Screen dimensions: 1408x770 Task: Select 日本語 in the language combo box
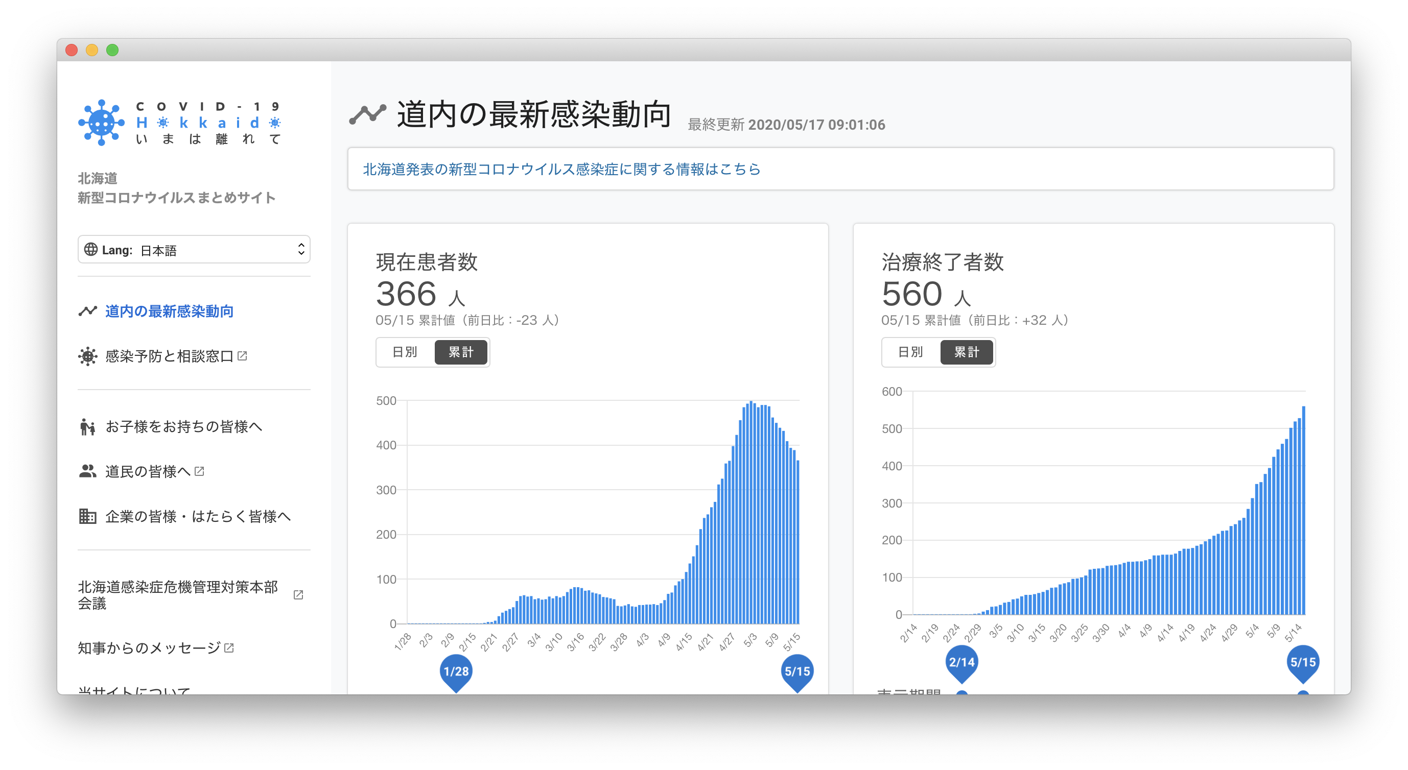(x=194, y=250)
